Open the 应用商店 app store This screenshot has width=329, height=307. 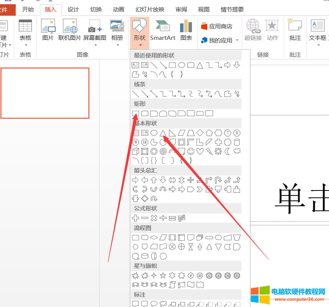point(218,26)
